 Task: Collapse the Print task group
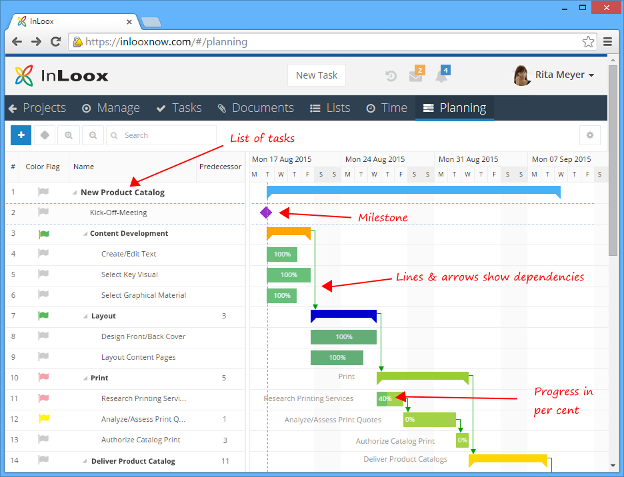pyautogui.click(x=85, y=378)
